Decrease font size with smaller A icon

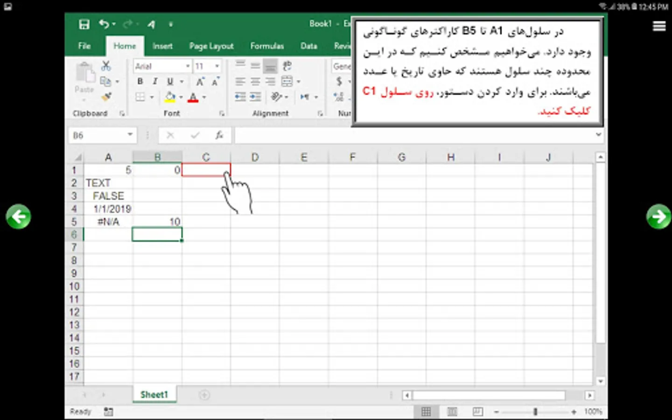pyautogui.click(x=215, y=82)
